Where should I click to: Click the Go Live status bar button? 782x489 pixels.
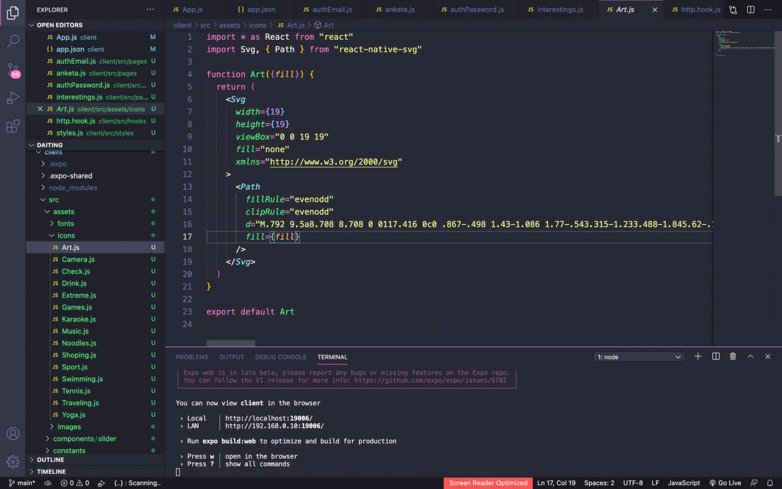pyautogui.click(x=725, y=483)
